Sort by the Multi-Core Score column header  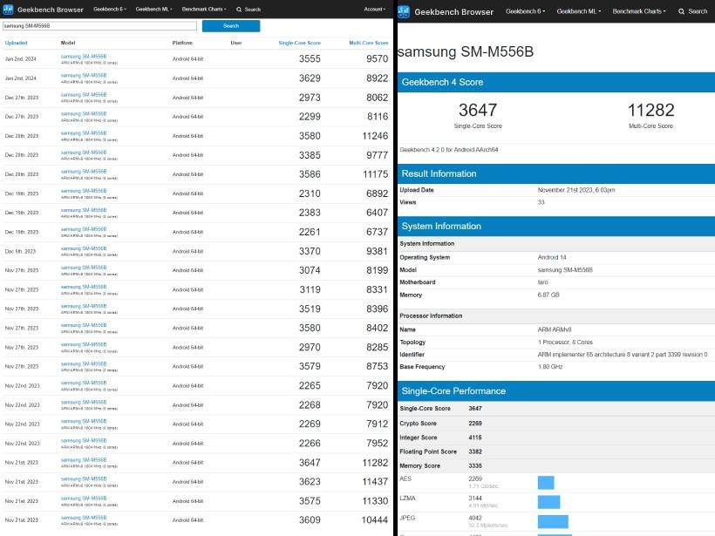click(368, 43)
